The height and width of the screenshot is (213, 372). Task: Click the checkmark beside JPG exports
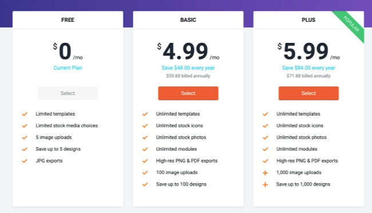pos(25,161)
